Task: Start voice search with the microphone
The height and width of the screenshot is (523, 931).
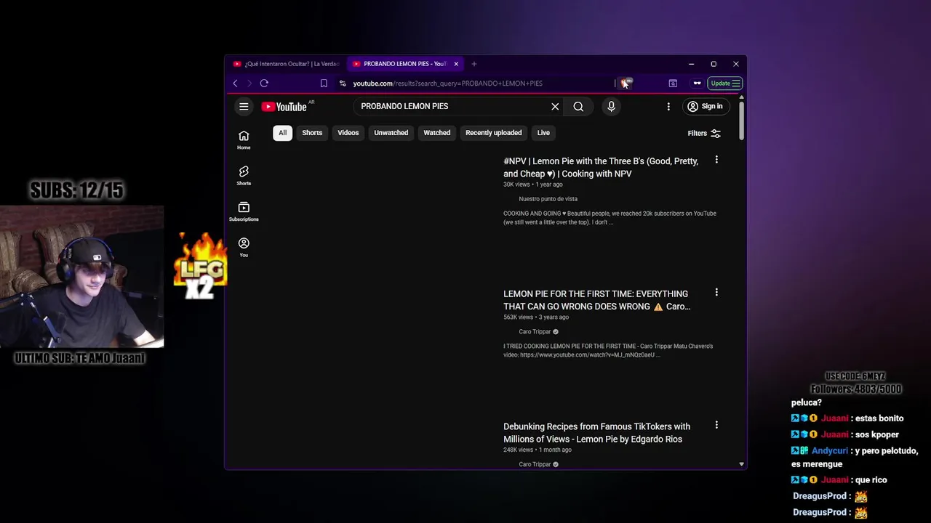Action: [x=611, y=107]
